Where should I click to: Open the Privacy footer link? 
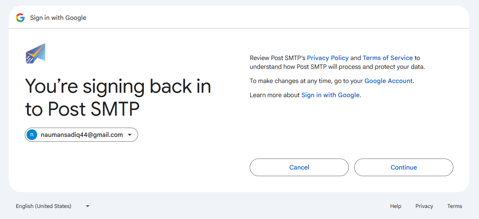(424, 206)
